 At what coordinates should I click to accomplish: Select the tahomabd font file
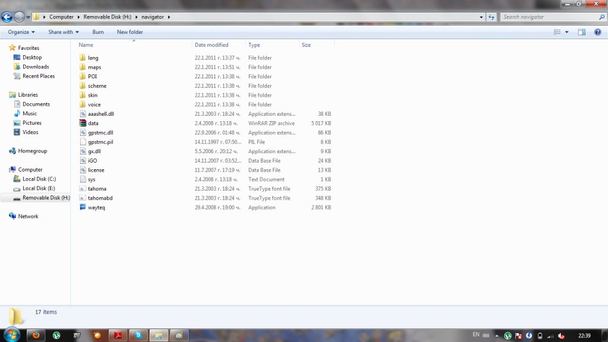(x=100, y=198)
